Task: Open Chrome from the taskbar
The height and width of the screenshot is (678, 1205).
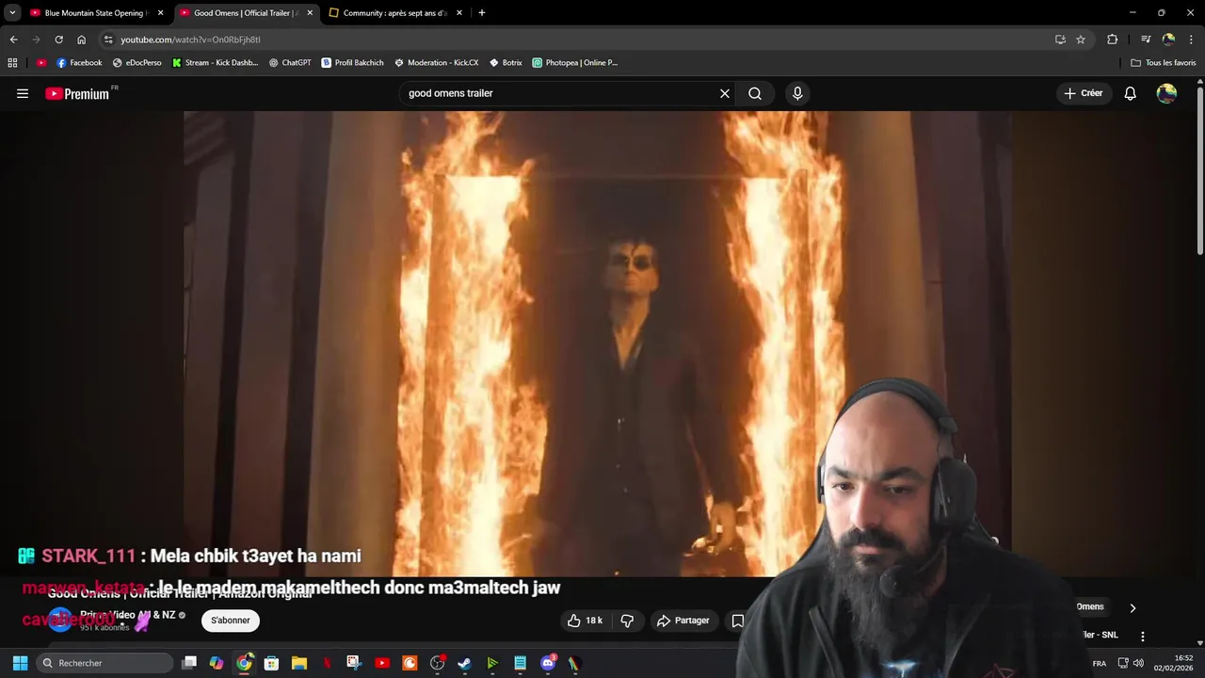Action: pos(245,663)
